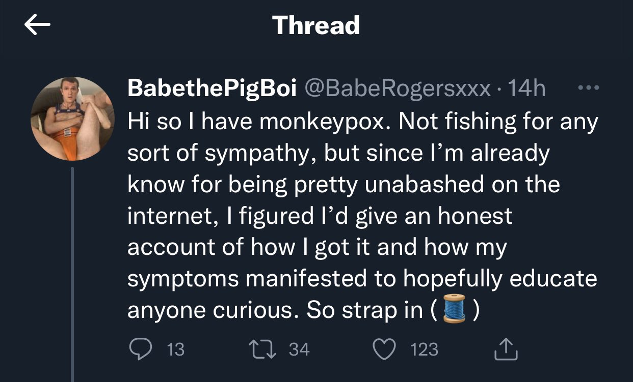This screenshot has height=382, width=633.
Task: Go back using the left arrow
Action: [x=37, y=25]
